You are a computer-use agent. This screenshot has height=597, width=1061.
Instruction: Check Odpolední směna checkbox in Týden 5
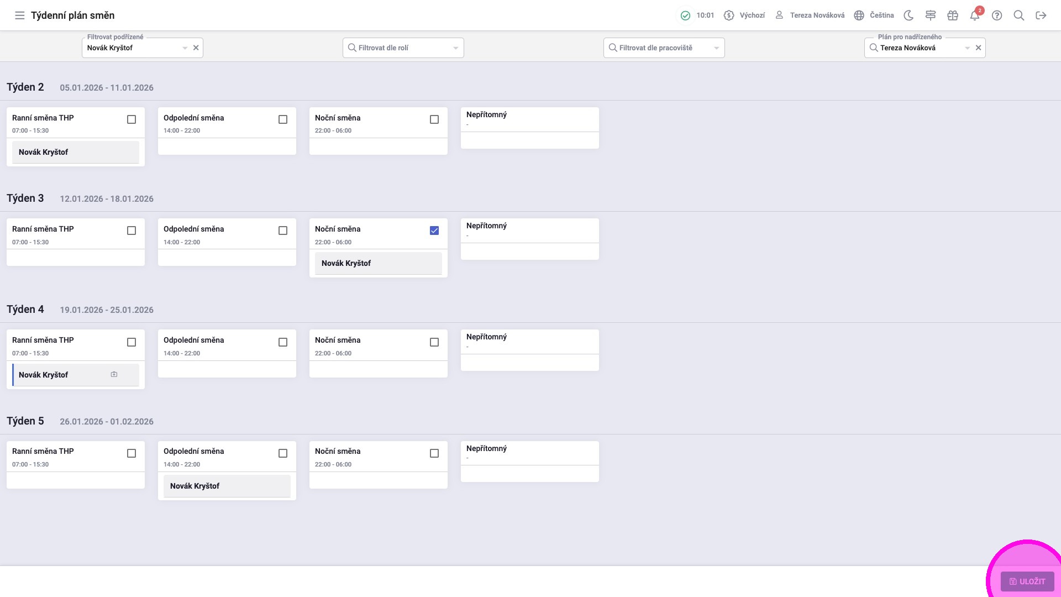(x=283, y=453)
